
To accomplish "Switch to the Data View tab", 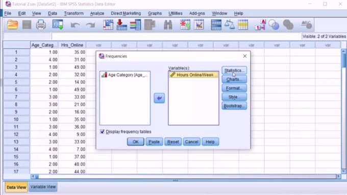I will 16,187.
